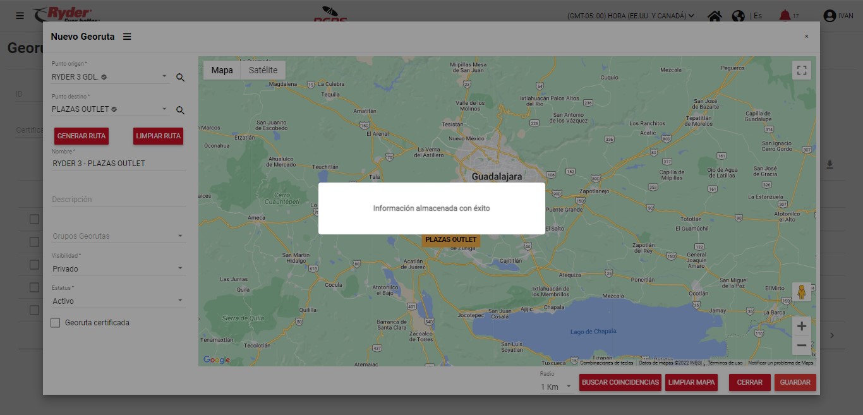Click the search icon next to Punto destino

tap(180, 110)
